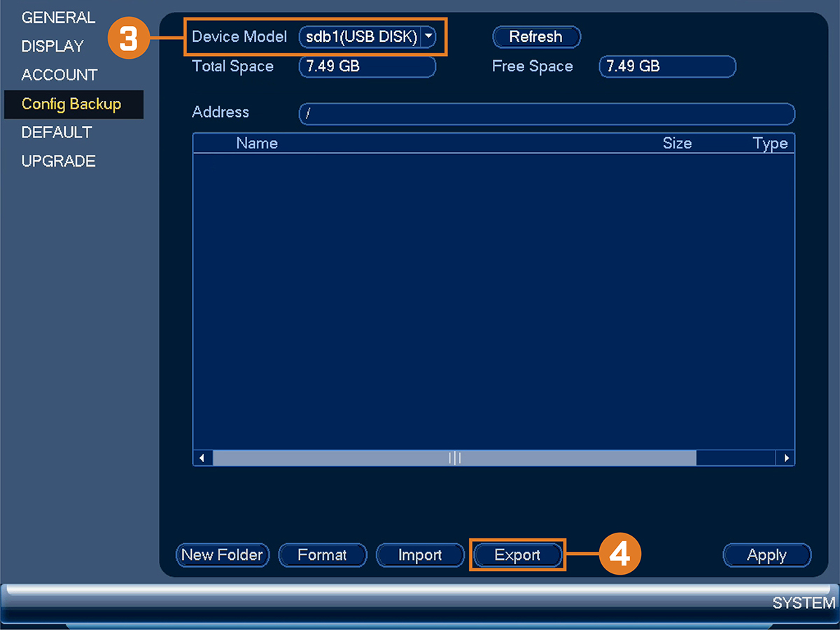Viewport: 840px width, 630px height.
Task: Click the Type column header
Action: [x=770, y=143]
